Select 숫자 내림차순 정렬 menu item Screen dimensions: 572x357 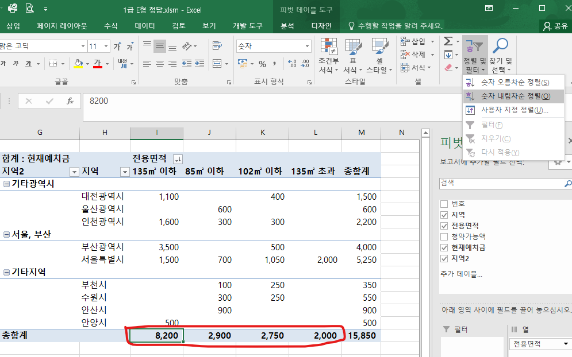pos(515,96)
